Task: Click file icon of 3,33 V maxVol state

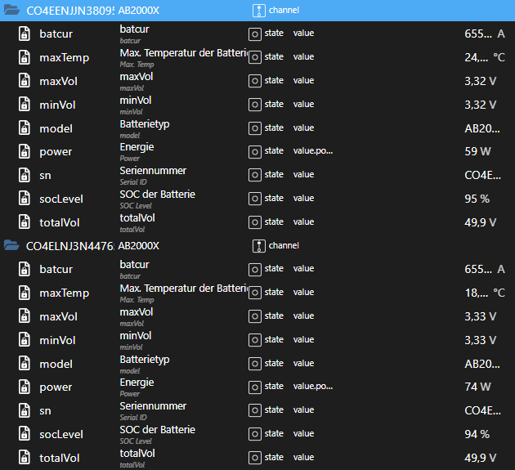Action: (x=25, y=316)
